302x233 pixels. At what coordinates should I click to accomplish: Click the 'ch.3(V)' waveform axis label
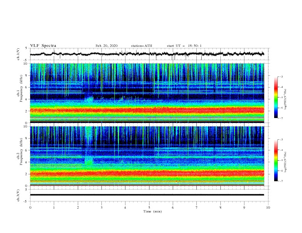point(18,195)
